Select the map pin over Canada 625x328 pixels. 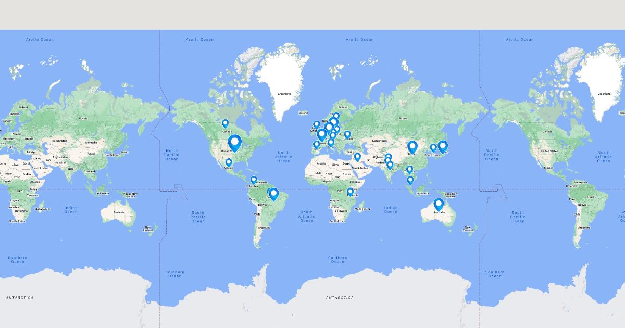(x=226, y=123)
